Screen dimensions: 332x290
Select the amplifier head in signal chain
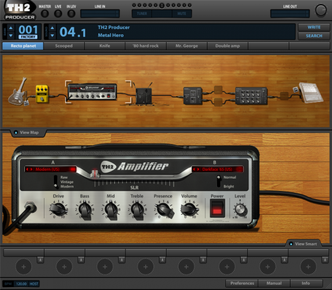92,91
